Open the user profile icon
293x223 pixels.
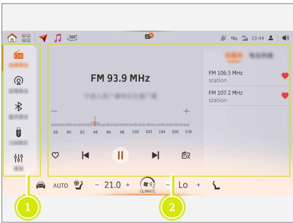(x=271, y=38)
